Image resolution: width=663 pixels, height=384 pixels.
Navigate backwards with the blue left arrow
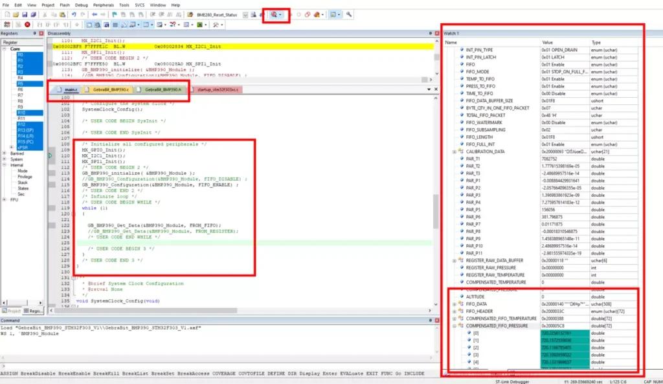tap(95, 15)
